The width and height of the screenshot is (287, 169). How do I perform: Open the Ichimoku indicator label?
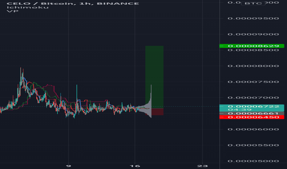coord(28,7)
